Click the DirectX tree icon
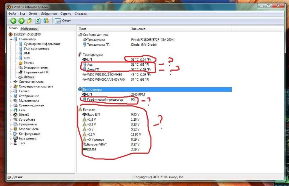 (x=16, y=115)
